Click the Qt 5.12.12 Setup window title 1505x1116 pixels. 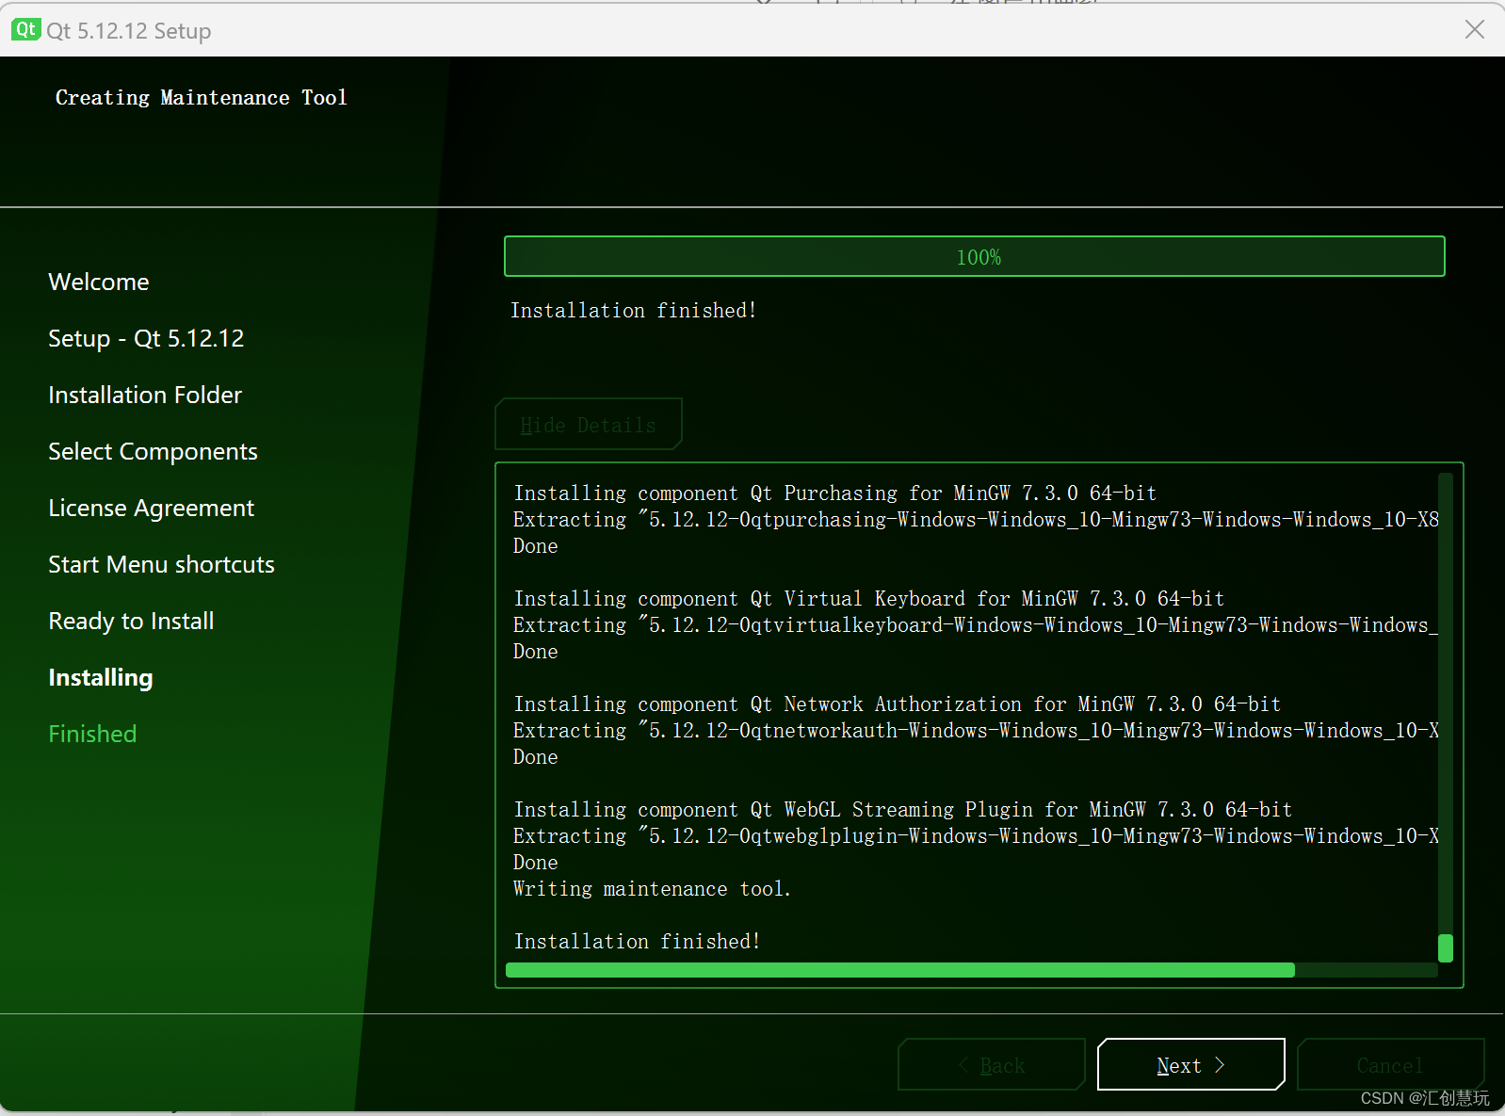tap(129, 31)
